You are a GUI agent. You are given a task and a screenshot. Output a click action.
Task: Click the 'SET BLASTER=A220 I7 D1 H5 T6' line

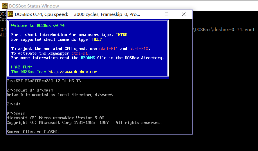click(44, 81)
